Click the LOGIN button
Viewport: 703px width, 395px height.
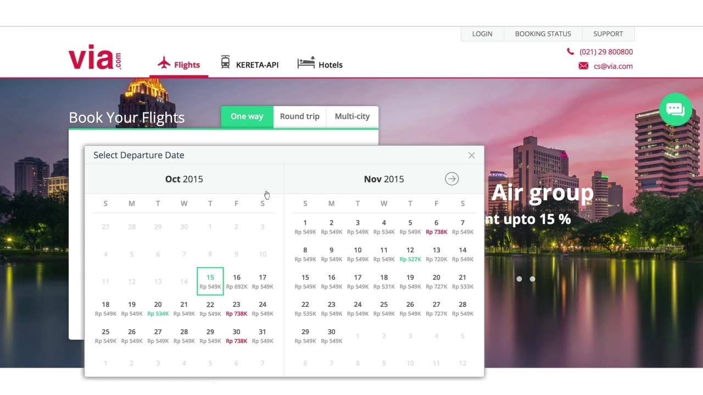[x=482, y=33]
